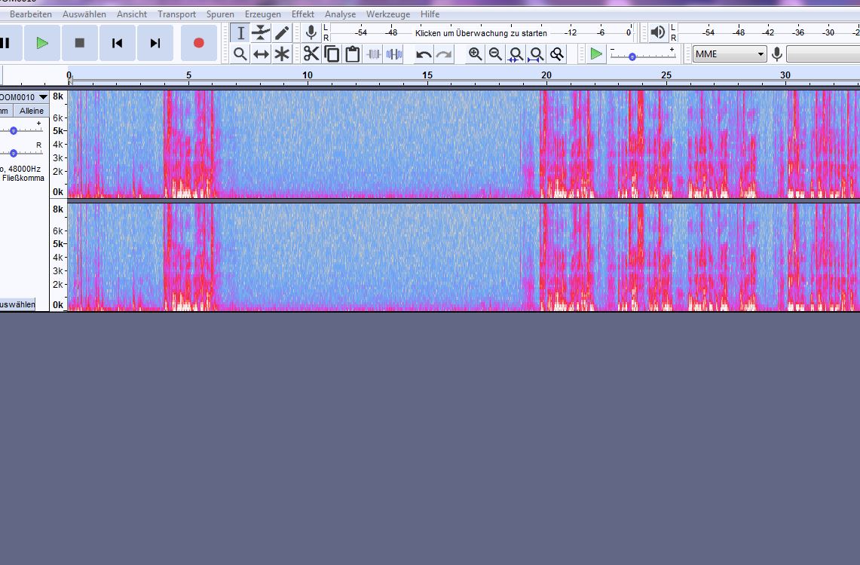Start recording with the red Record button
Image resolution: width=860 pixels, height=565 pixels.
(198, 43)
